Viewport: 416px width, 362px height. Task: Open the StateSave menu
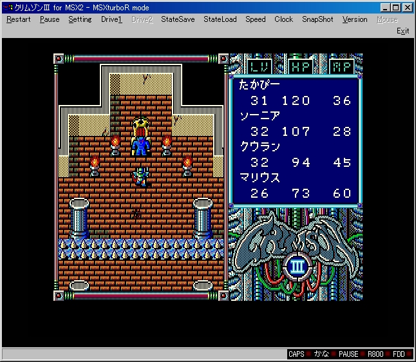tap(178, 19)
